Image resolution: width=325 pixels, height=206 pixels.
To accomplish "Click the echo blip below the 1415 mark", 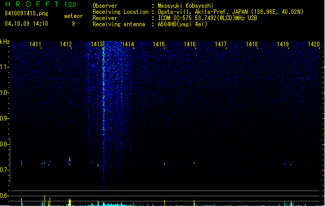I will pyautogui.click(x=165, y=163).
